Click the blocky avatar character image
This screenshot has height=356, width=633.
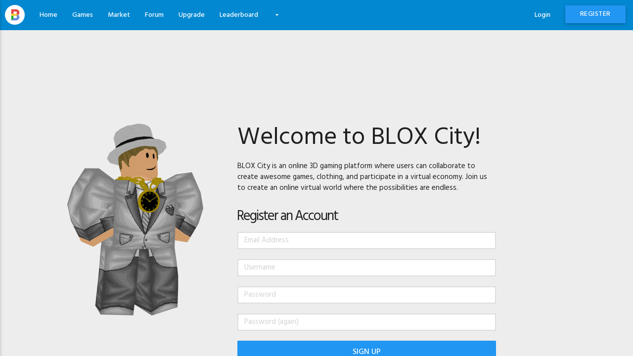click(135, 220)
